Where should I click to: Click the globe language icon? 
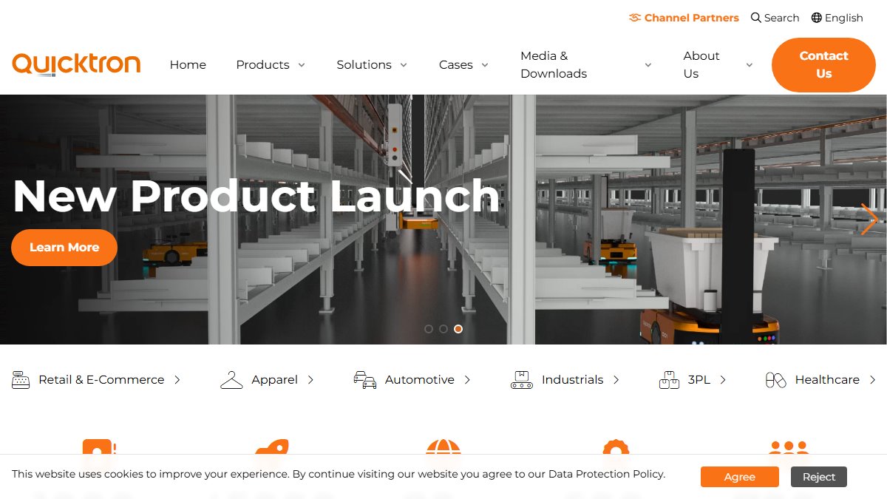817,18
